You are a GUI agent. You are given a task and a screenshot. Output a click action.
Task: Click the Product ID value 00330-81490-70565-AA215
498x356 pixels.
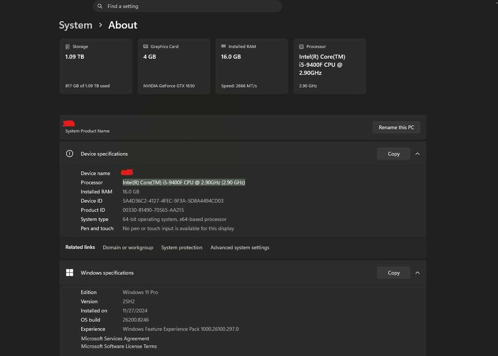coord(153,210)
